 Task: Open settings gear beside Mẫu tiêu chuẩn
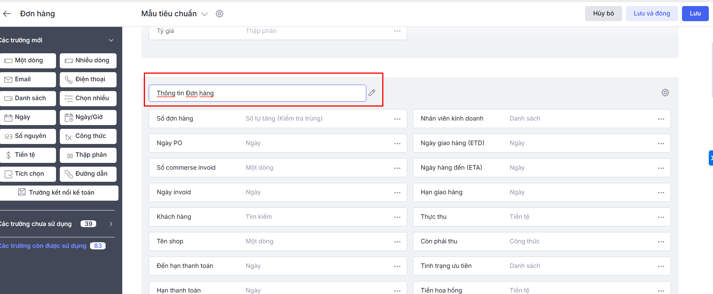point(220,14)
